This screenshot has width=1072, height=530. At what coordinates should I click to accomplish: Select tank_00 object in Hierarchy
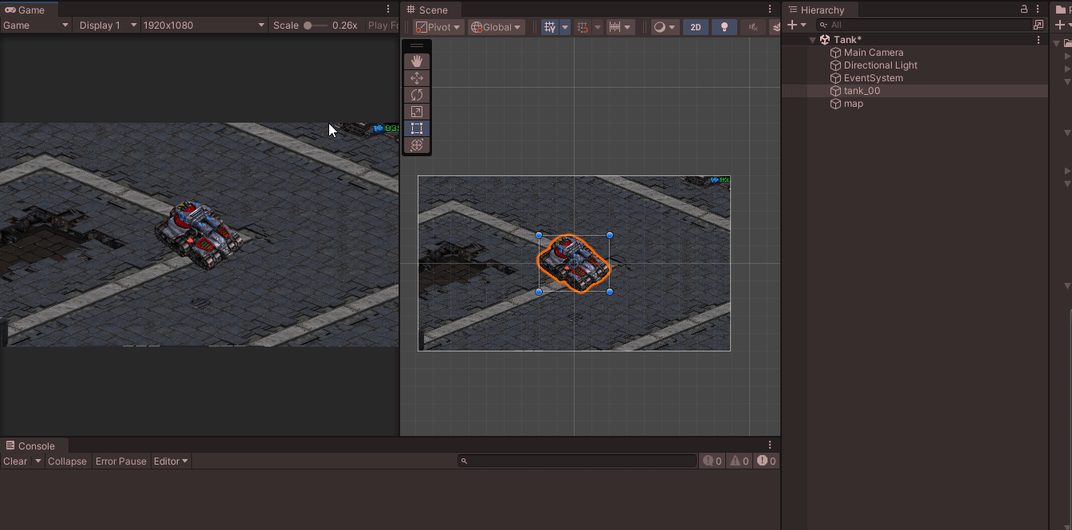[x=862, y=91]
